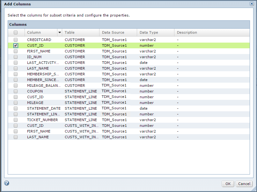
Task: Select the STATEMENT_DATE column name
Action: (x=44, y=108)
